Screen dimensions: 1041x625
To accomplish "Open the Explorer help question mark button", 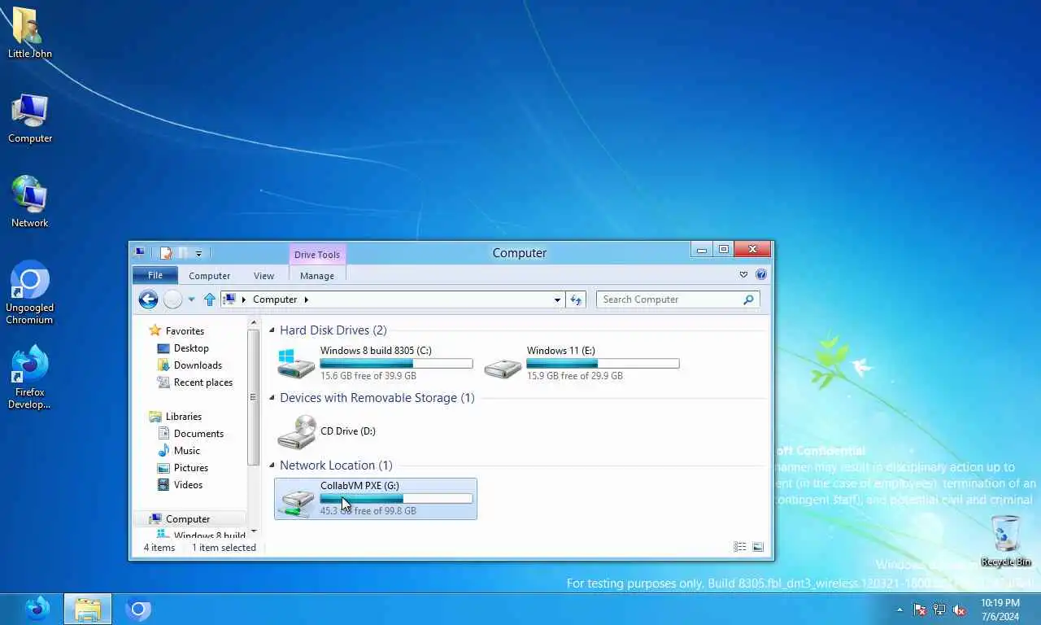I will (x=761, y=275).
